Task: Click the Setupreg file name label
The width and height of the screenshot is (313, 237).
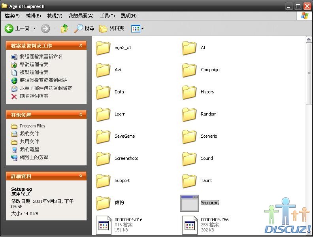Action: [x=209, y=203]
